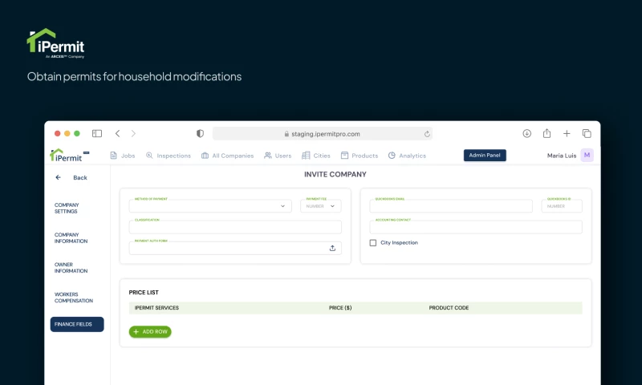This screenshot has height=385, width=642.
Task: Open the Maria Luis user avatar menu
Action: 587,156
